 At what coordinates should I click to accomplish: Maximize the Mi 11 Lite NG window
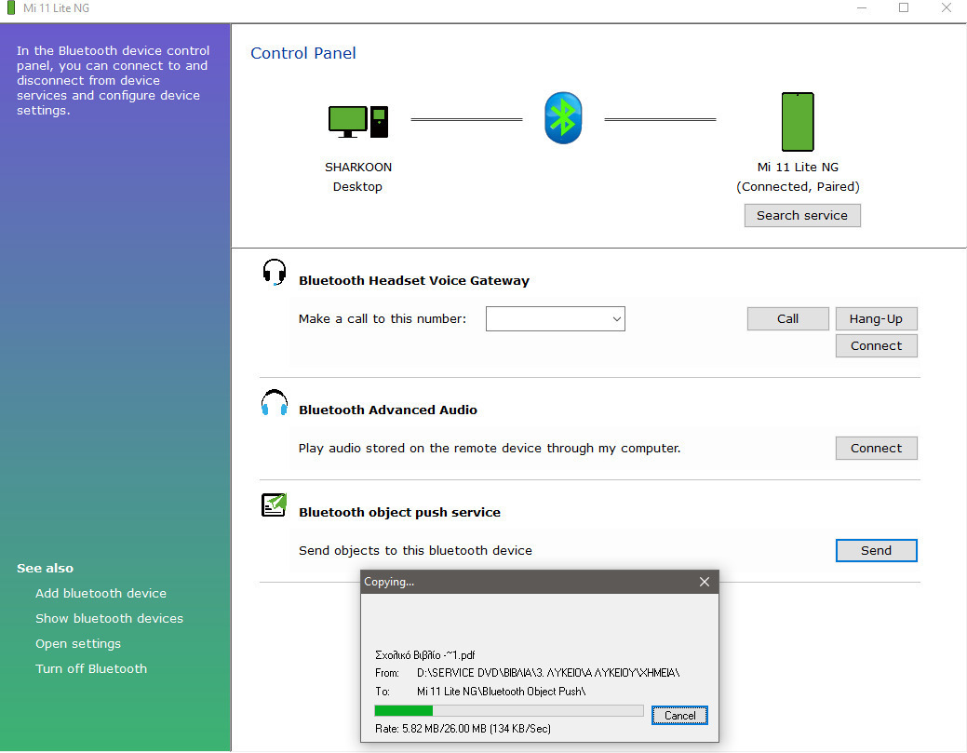pyautogui.click(x=904, y=8)
